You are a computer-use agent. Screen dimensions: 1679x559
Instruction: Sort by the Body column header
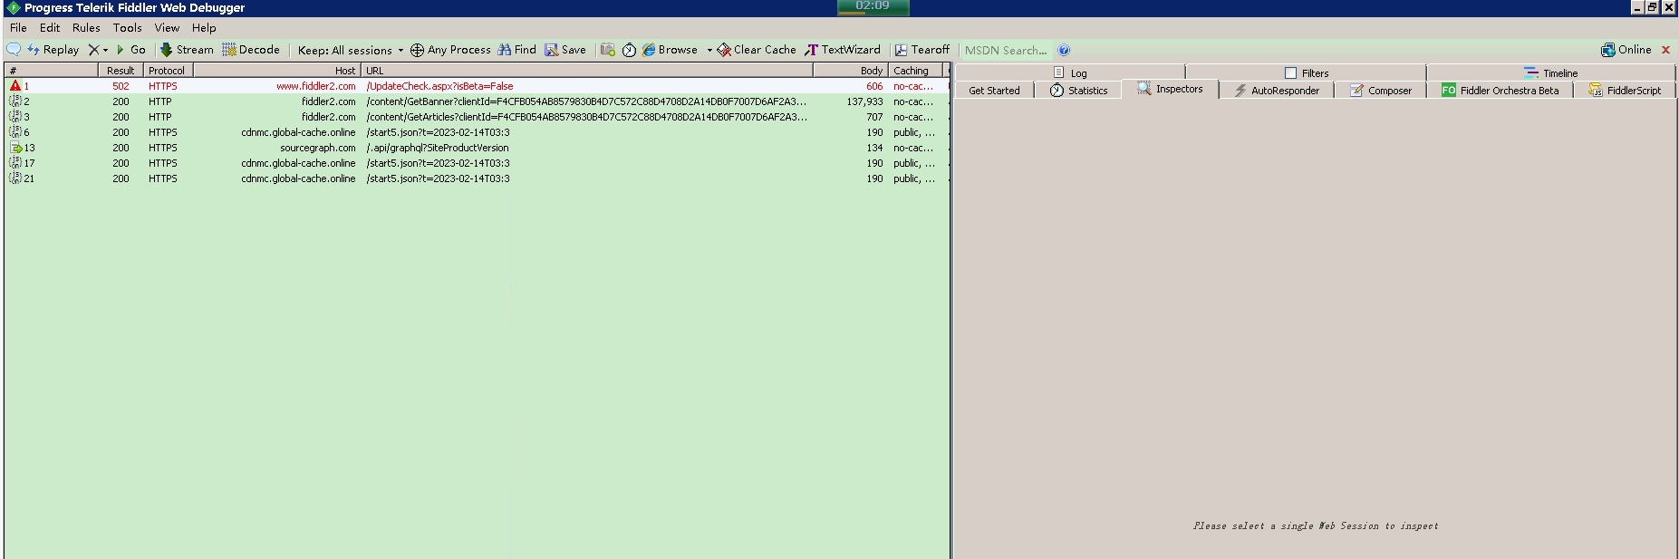pos(850,70)
